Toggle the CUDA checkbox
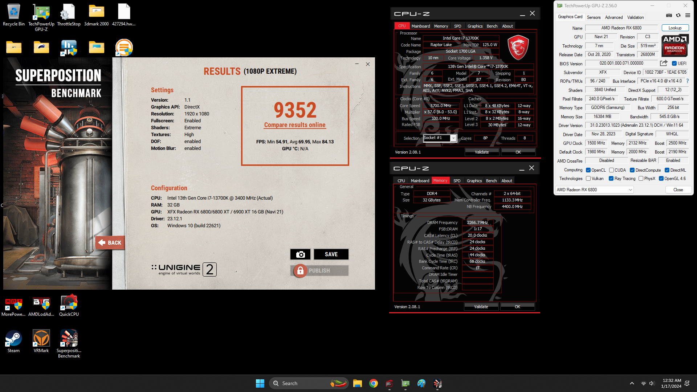The image size is (697, 392). (x=611, y=170)
